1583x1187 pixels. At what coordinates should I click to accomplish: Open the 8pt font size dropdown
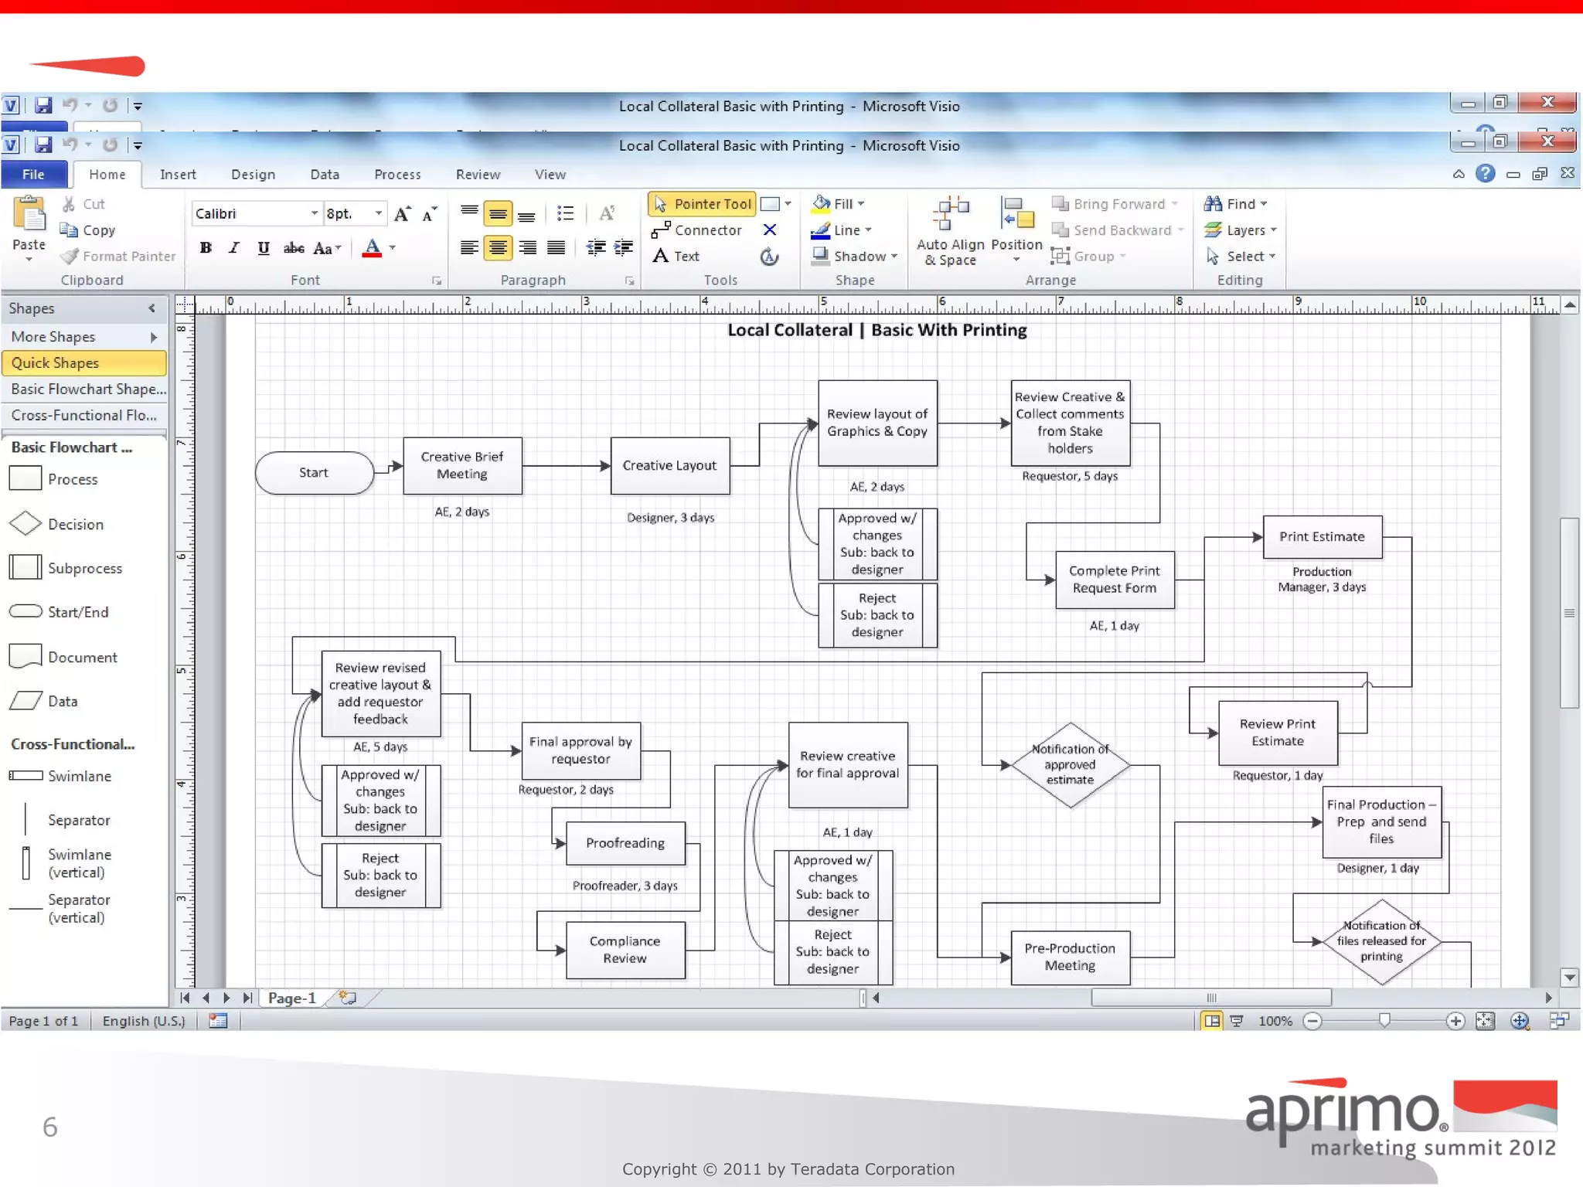pyautogui.click(x=378, y=213)
